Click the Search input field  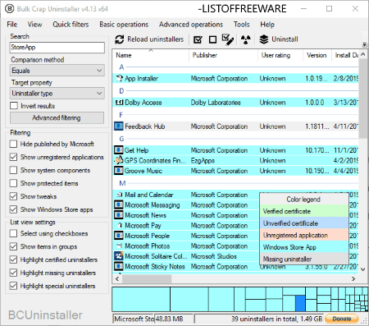[x=57, y=48]
